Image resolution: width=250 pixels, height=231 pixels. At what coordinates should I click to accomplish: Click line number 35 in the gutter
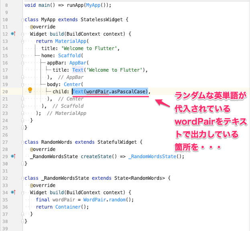pos(5,200)
